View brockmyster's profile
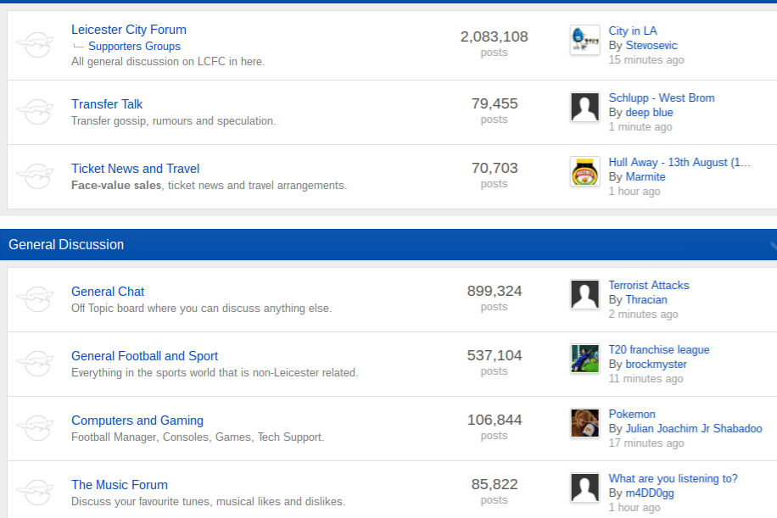Viewport: 777px width, 518px height. [656, 364]
